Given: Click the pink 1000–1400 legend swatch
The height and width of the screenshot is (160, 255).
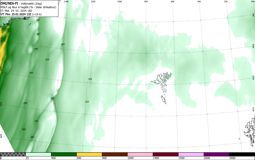Looking at the screenshot, I should pyautogui.click(x=140, y=154).
